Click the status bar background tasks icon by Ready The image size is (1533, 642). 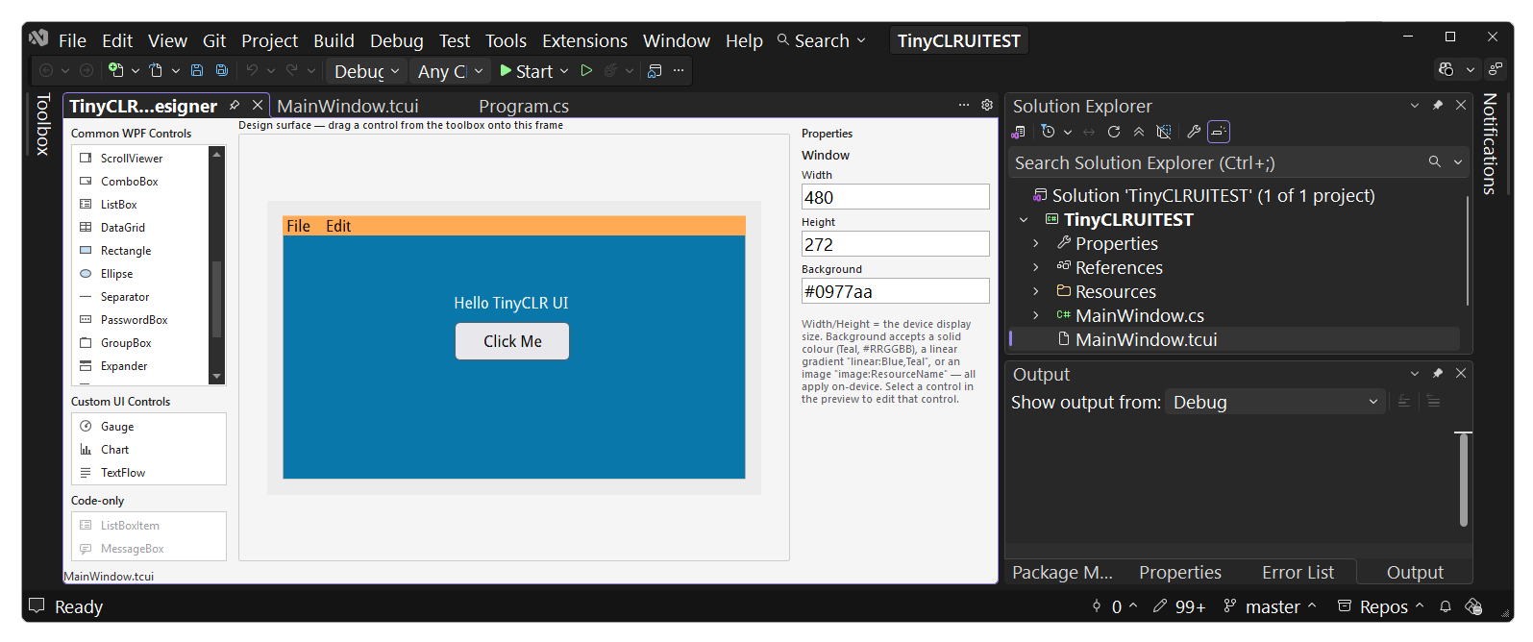point(37,605)
